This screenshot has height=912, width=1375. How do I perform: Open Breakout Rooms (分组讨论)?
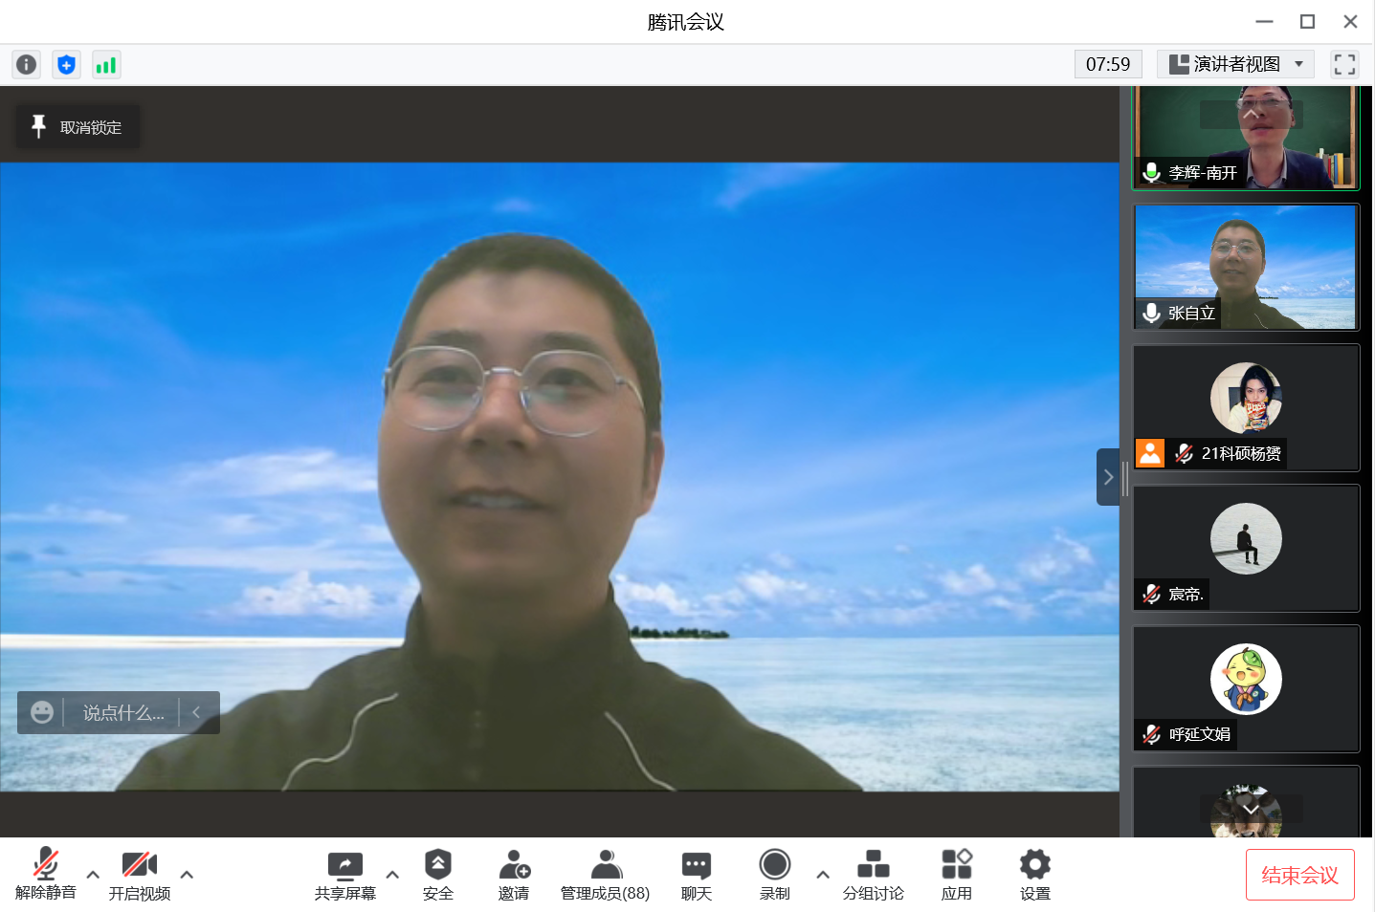tap(873, 874)
